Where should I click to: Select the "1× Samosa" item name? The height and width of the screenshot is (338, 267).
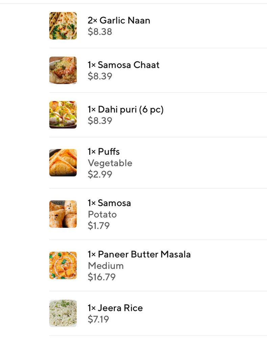(109, 203)
